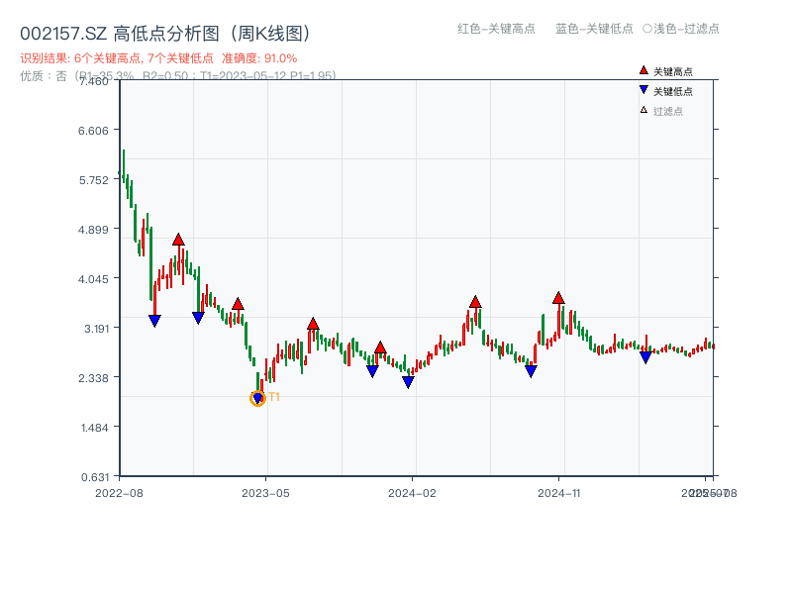Toggle the 关键高点 entry in the chart legend box
792x594 pixels.
(665, 71)
